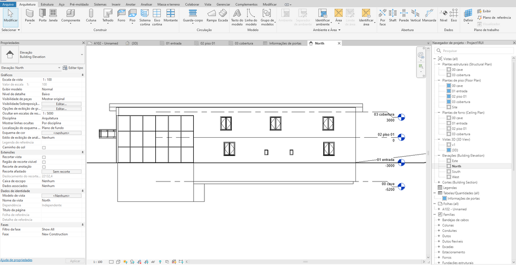Check Região de recorte visível
The image size is (516, 265).
pyautogui.click(x=44, y=162)
